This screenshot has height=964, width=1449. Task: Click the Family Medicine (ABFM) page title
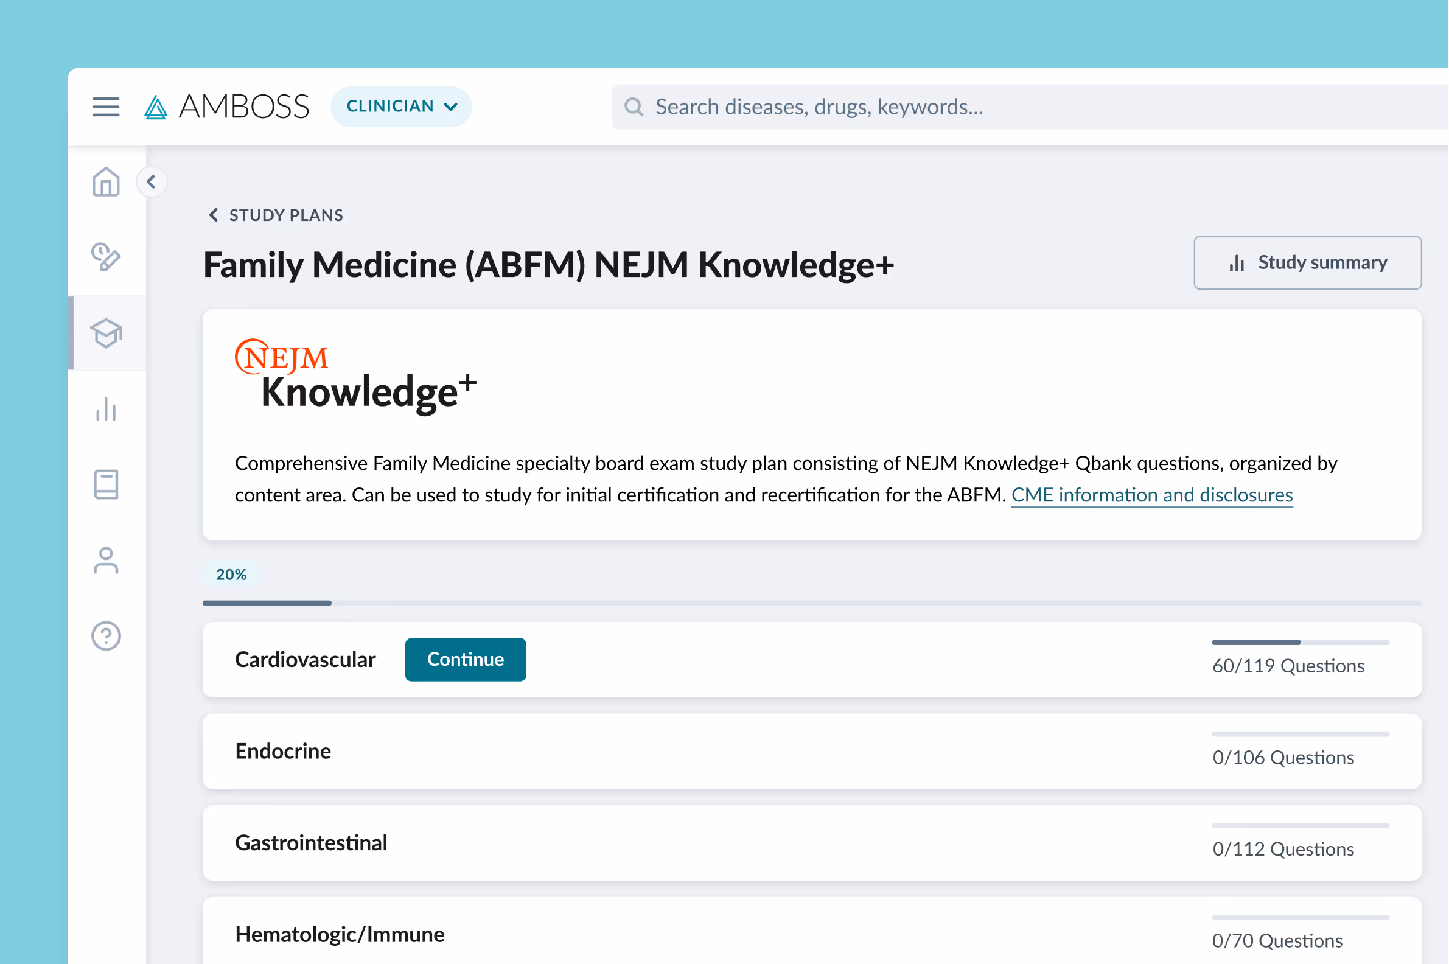[x=548, y=265]
